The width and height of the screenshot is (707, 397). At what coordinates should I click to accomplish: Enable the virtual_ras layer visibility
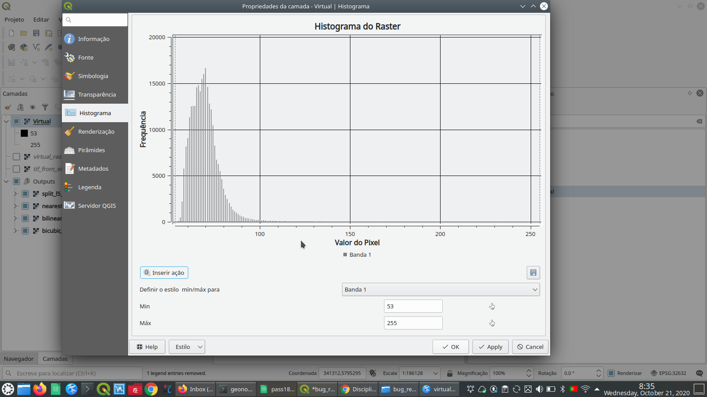16,156
